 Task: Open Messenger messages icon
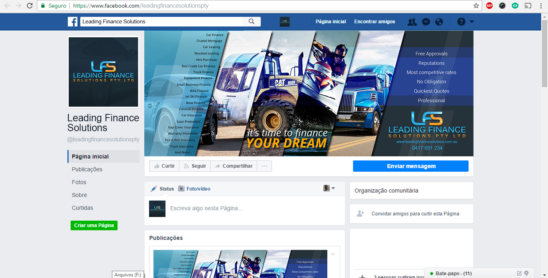point(426,22)
